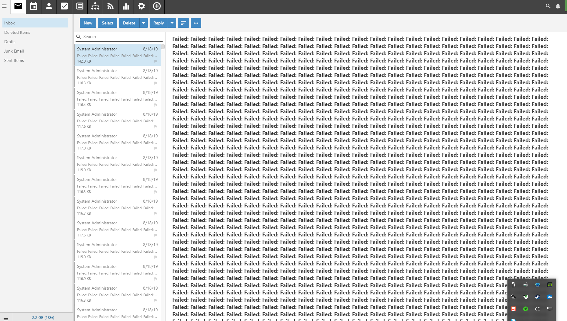Screen dimensions: 567x321
Task: Flag the 116.4 KB message
Action: tap(156, 105)
